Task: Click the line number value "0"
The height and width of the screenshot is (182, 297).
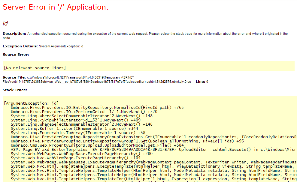Action: click(207, 82)
